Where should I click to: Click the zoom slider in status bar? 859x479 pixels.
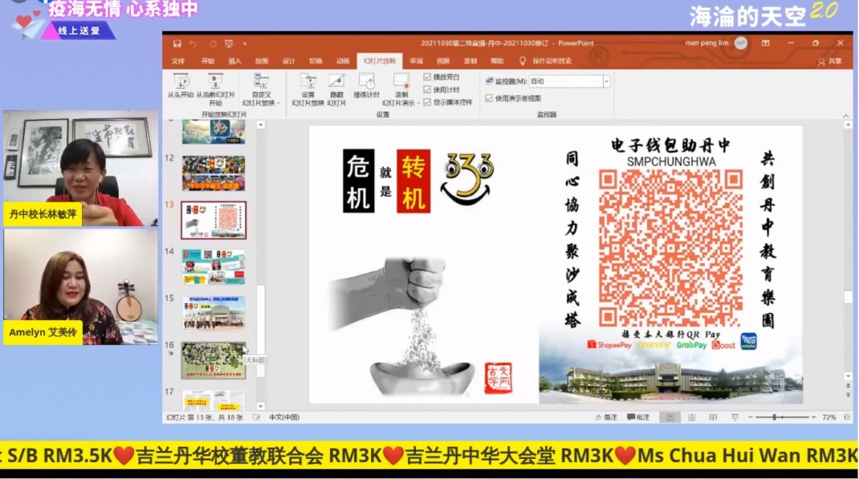[x=775, y=417]
